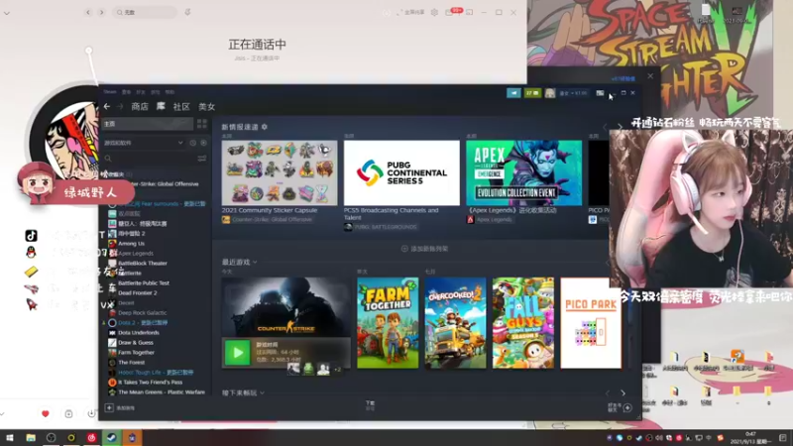
Task: Switch to Big Picture mode icon
Action: coord(600,93)
